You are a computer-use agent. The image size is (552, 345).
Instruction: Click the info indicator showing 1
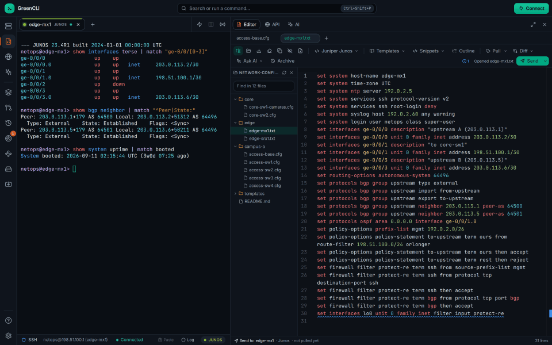(465, 61)
